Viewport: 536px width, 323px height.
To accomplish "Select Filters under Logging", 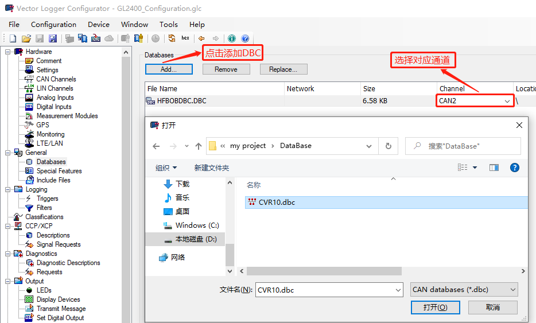I will click(44, 208).
